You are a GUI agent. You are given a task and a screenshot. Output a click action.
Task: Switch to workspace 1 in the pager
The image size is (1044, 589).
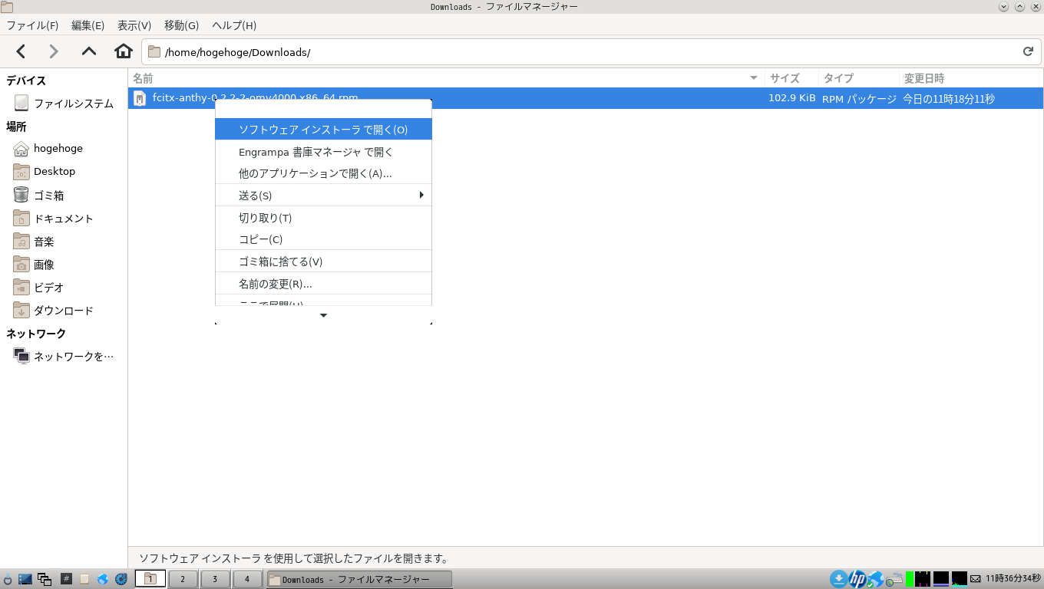pyautogui.click(x=150, y=579)
